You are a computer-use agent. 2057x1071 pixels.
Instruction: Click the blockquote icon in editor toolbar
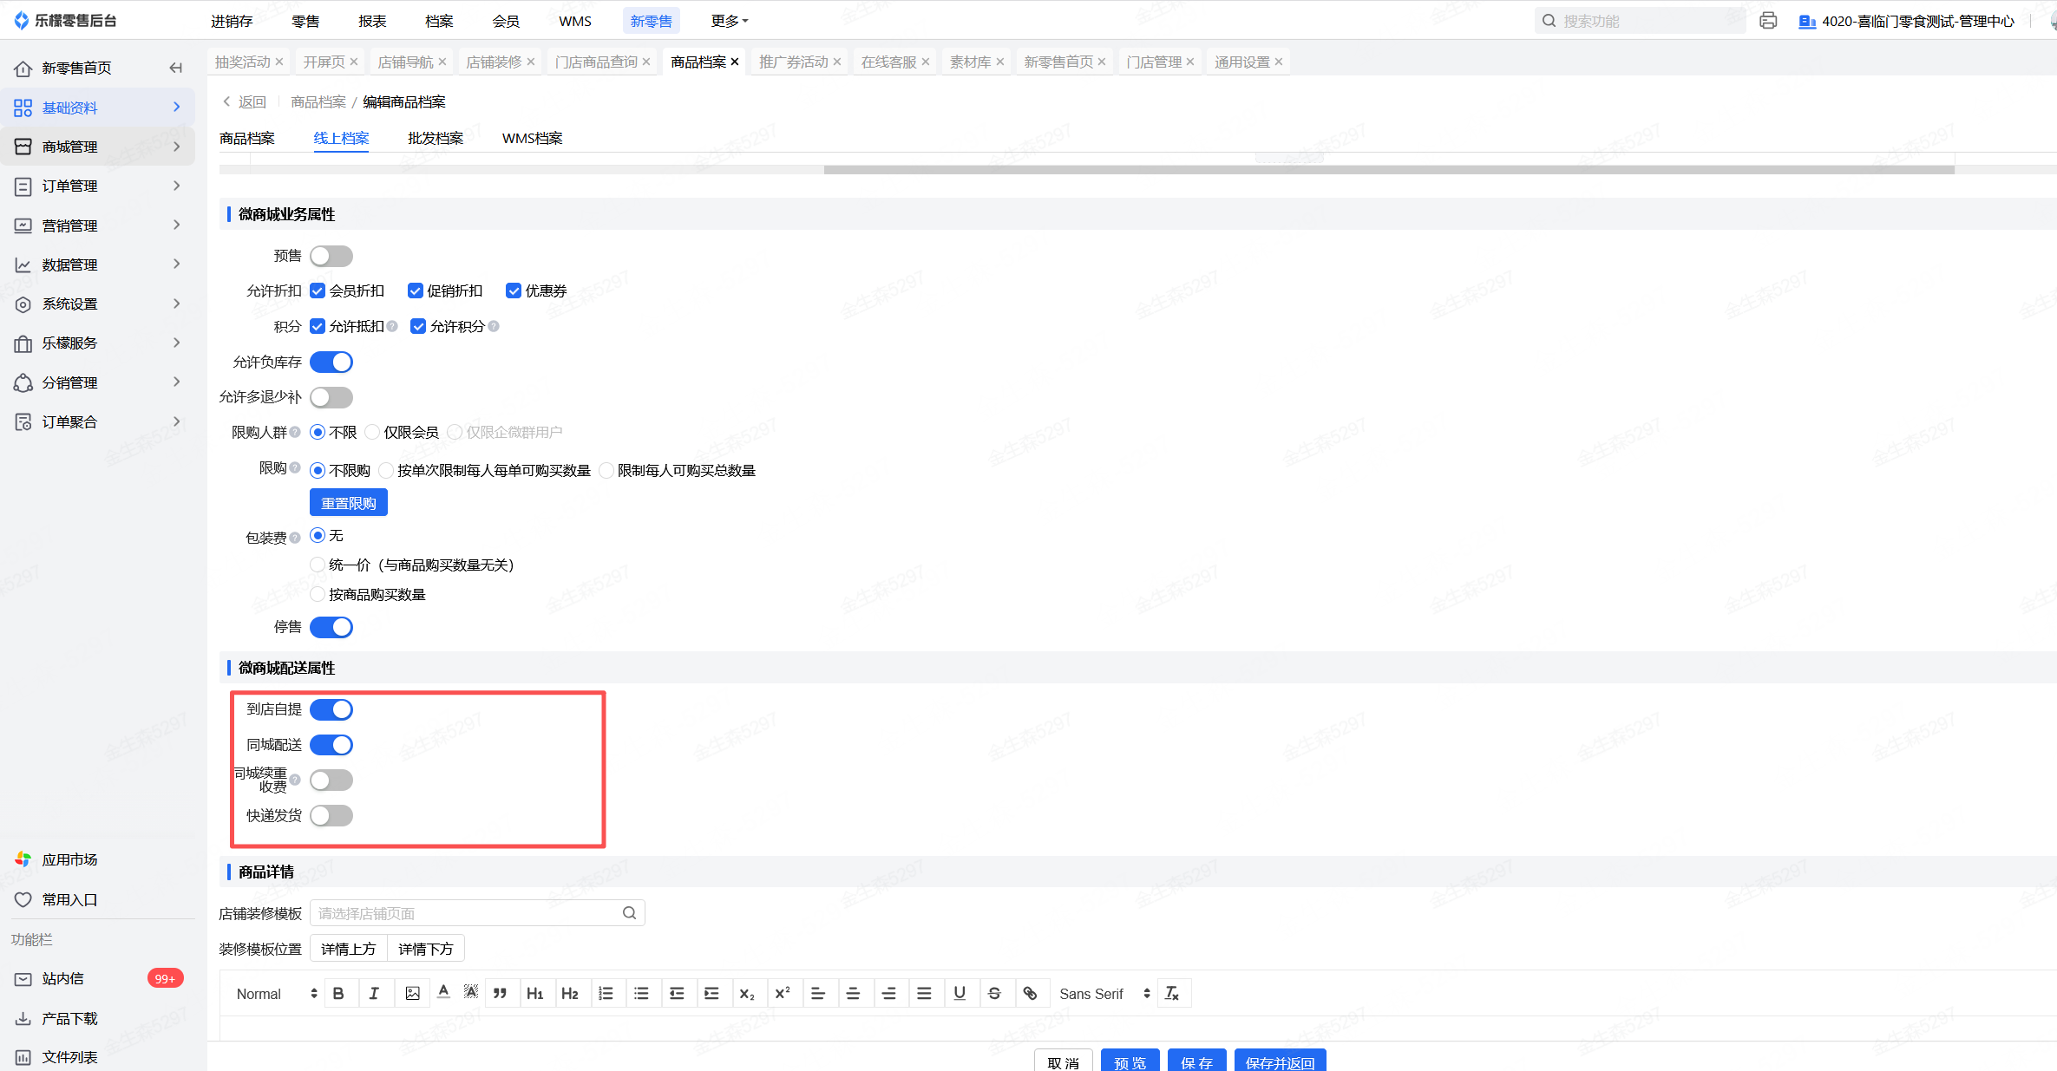point(500,994)
